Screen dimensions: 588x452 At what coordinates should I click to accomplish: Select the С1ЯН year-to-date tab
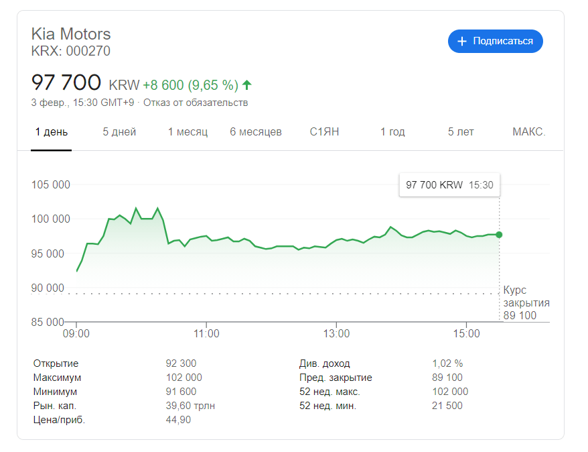tap(324, 131)
